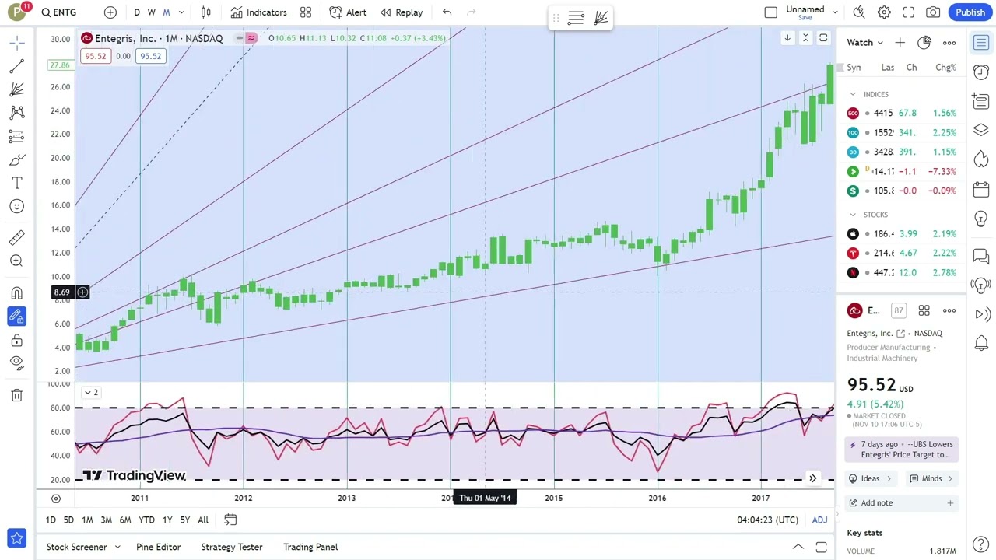Click the add symbol compare plus icon
Image resolution: width=996 pixels, height=560 pixels.
[x=110, y=12]
